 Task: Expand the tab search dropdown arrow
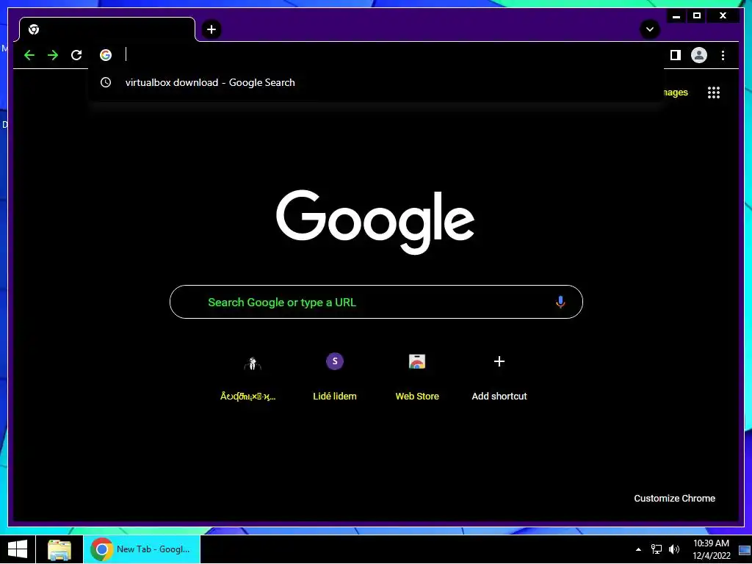tap(650, 29)
